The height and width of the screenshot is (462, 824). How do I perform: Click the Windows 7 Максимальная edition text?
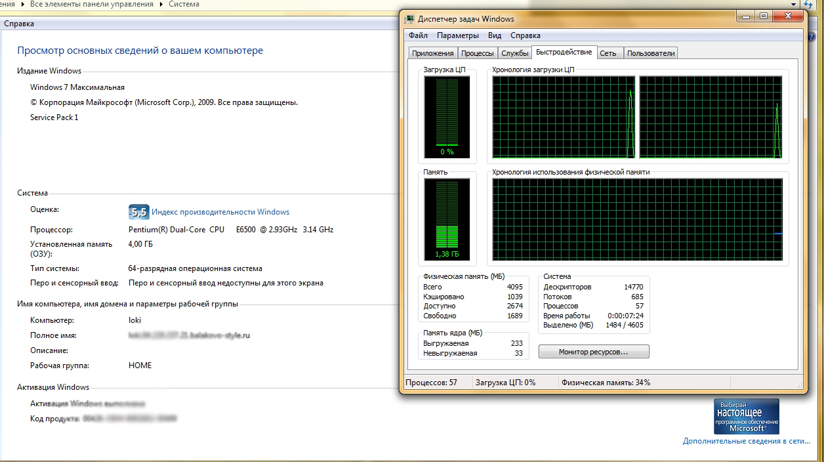pos(77,87)
